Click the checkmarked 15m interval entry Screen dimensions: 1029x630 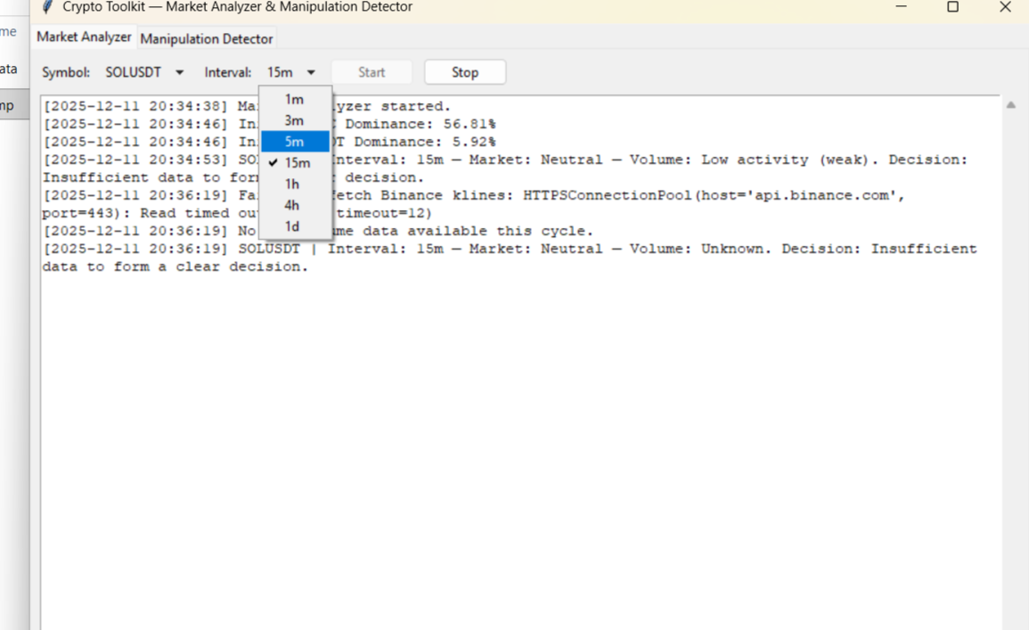click(296, 162)
